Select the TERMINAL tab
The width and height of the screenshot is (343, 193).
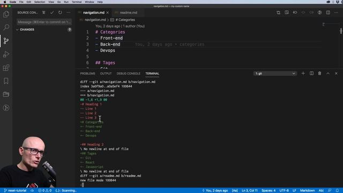tap(152, 73)
